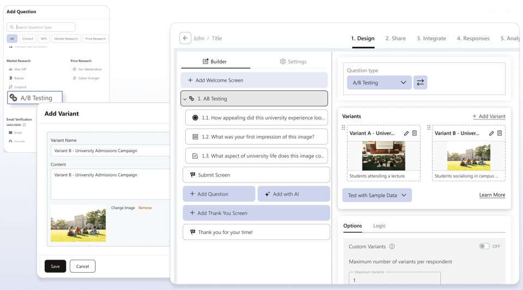Select question 1.2 first impression row

click(256, 137)
